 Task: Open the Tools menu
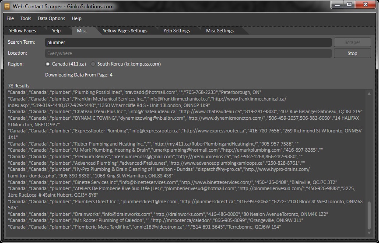tap(26, 19)
